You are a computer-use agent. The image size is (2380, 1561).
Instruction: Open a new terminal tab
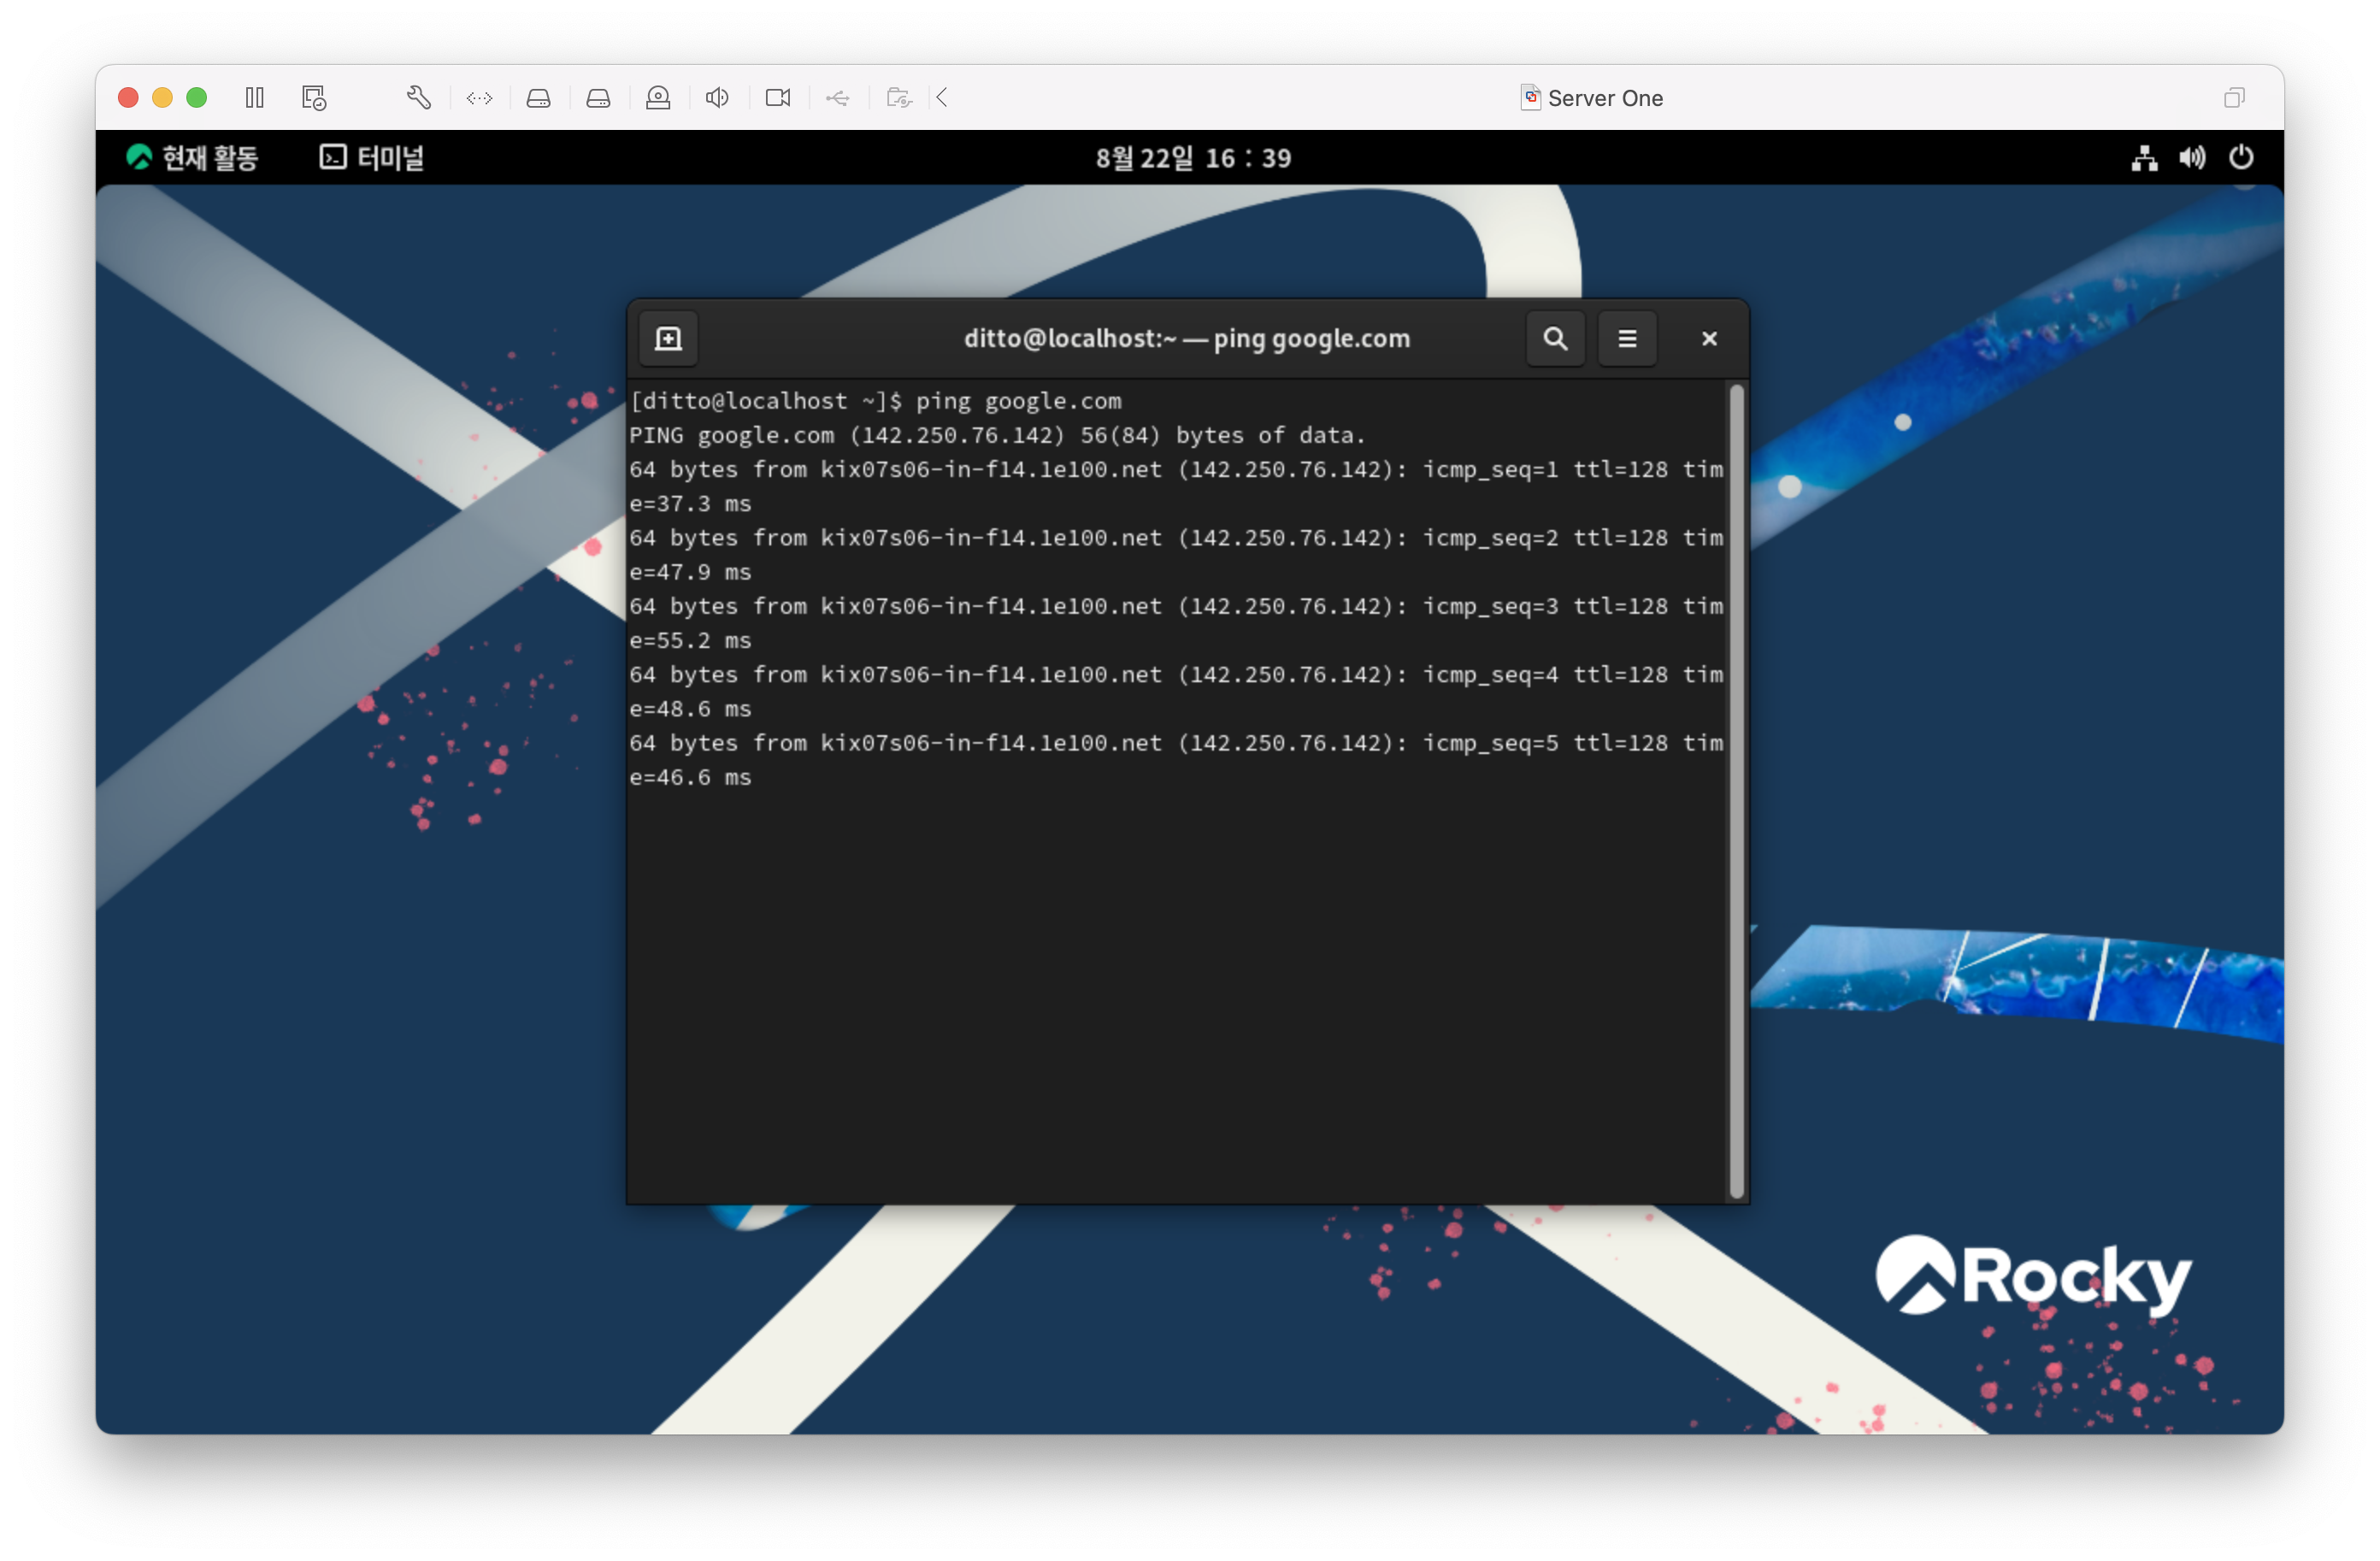pos(668,338)
